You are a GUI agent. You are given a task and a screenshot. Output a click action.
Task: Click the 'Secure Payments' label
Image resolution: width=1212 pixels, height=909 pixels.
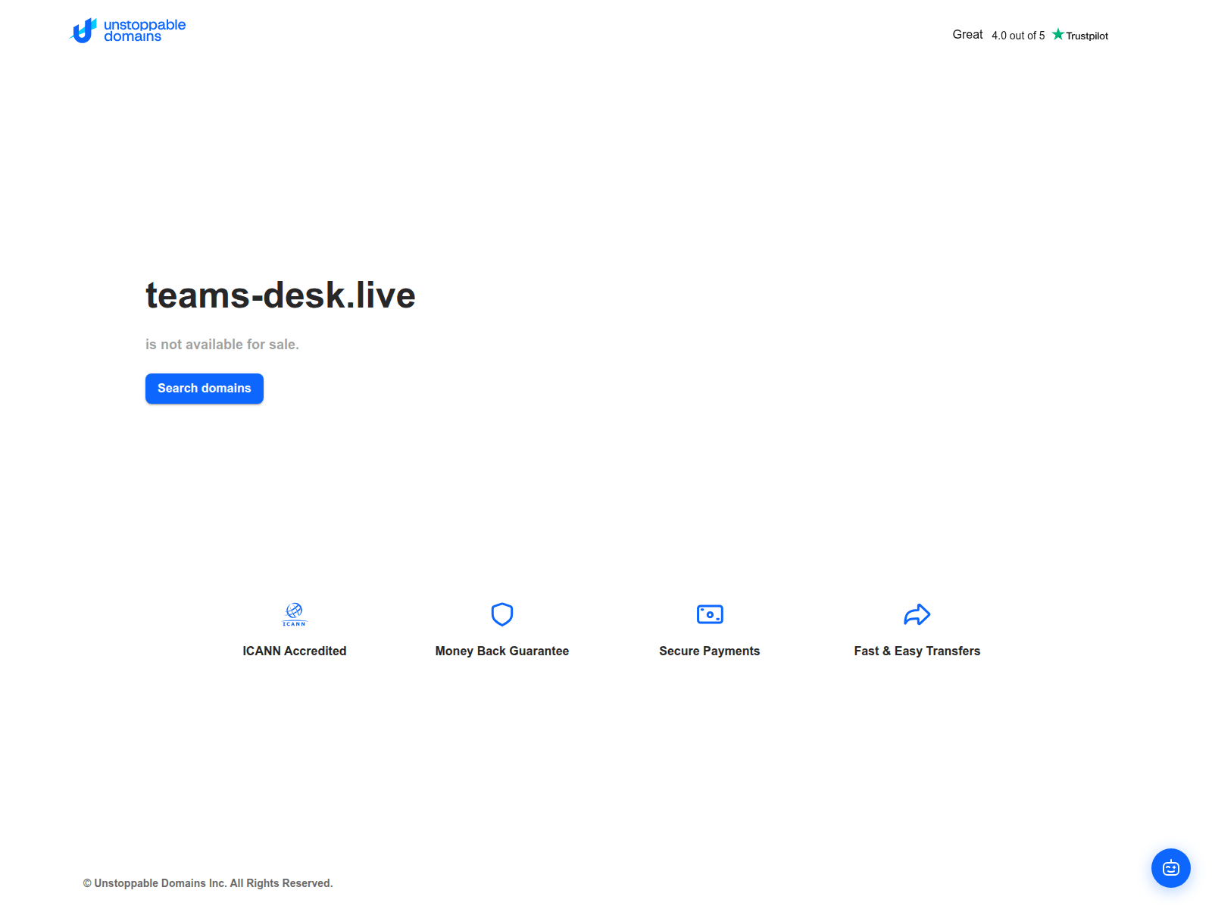coord(710,651)
